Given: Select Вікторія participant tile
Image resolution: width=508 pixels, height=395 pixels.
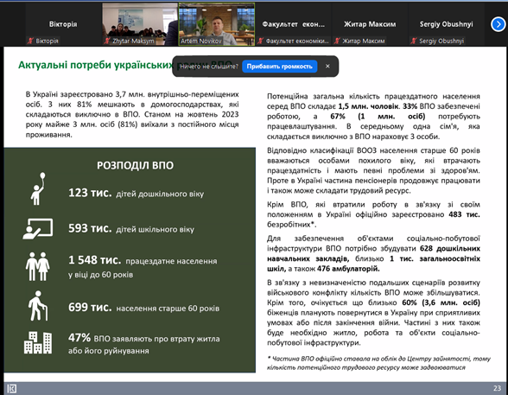Looking at the screenshot, I should (63, 24).
